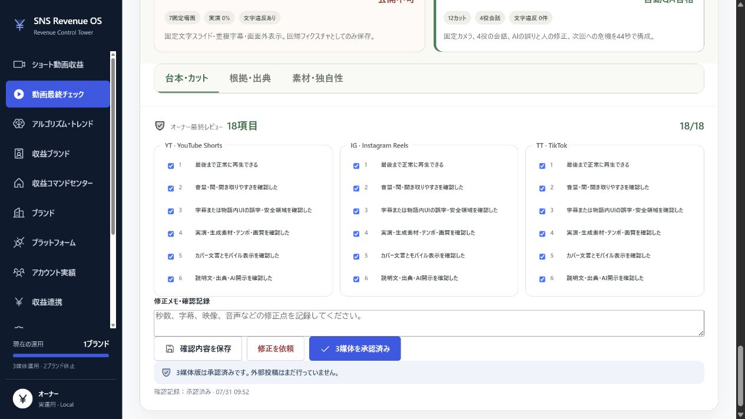Open アルゴリズム・トレンド in the sidebar

point(58,124)
